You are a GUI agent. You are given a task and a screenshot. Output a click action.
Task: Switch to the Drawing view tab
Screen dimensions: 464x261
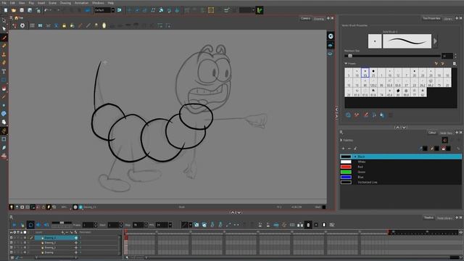click(319, 19)
